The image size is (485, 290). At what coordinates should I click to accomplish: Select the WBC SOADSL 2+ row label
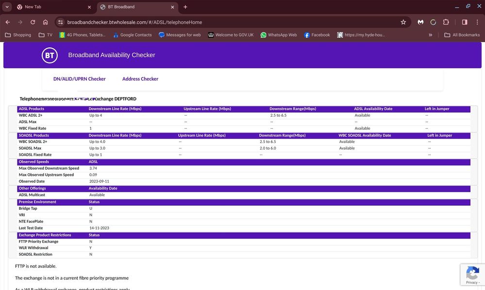(x=33, y=141)
